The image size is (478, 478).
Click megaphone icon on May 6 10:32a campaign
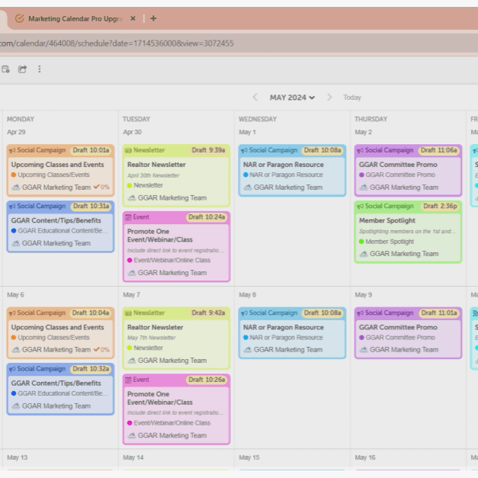click(x=12, y=369)
